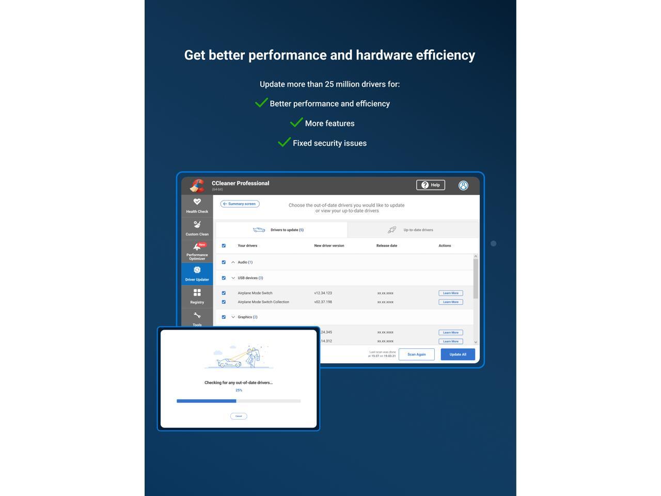Uncheck the select-all drivers checkbox

click(224, 245)
